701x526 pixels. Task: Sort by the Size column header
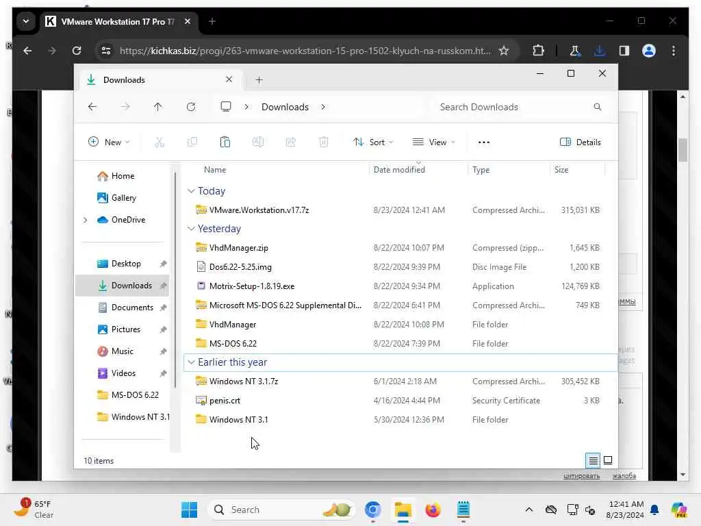(x=577, y=170)
